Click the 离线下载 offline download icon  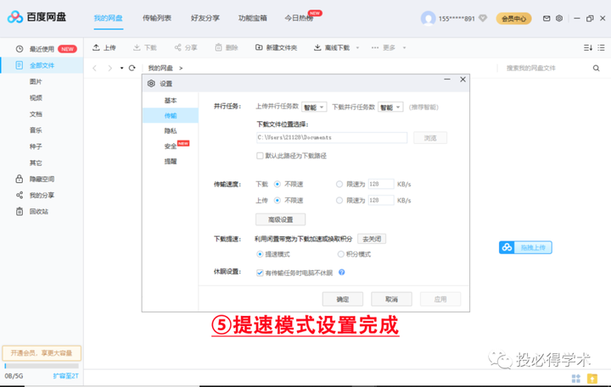[317, 47]
